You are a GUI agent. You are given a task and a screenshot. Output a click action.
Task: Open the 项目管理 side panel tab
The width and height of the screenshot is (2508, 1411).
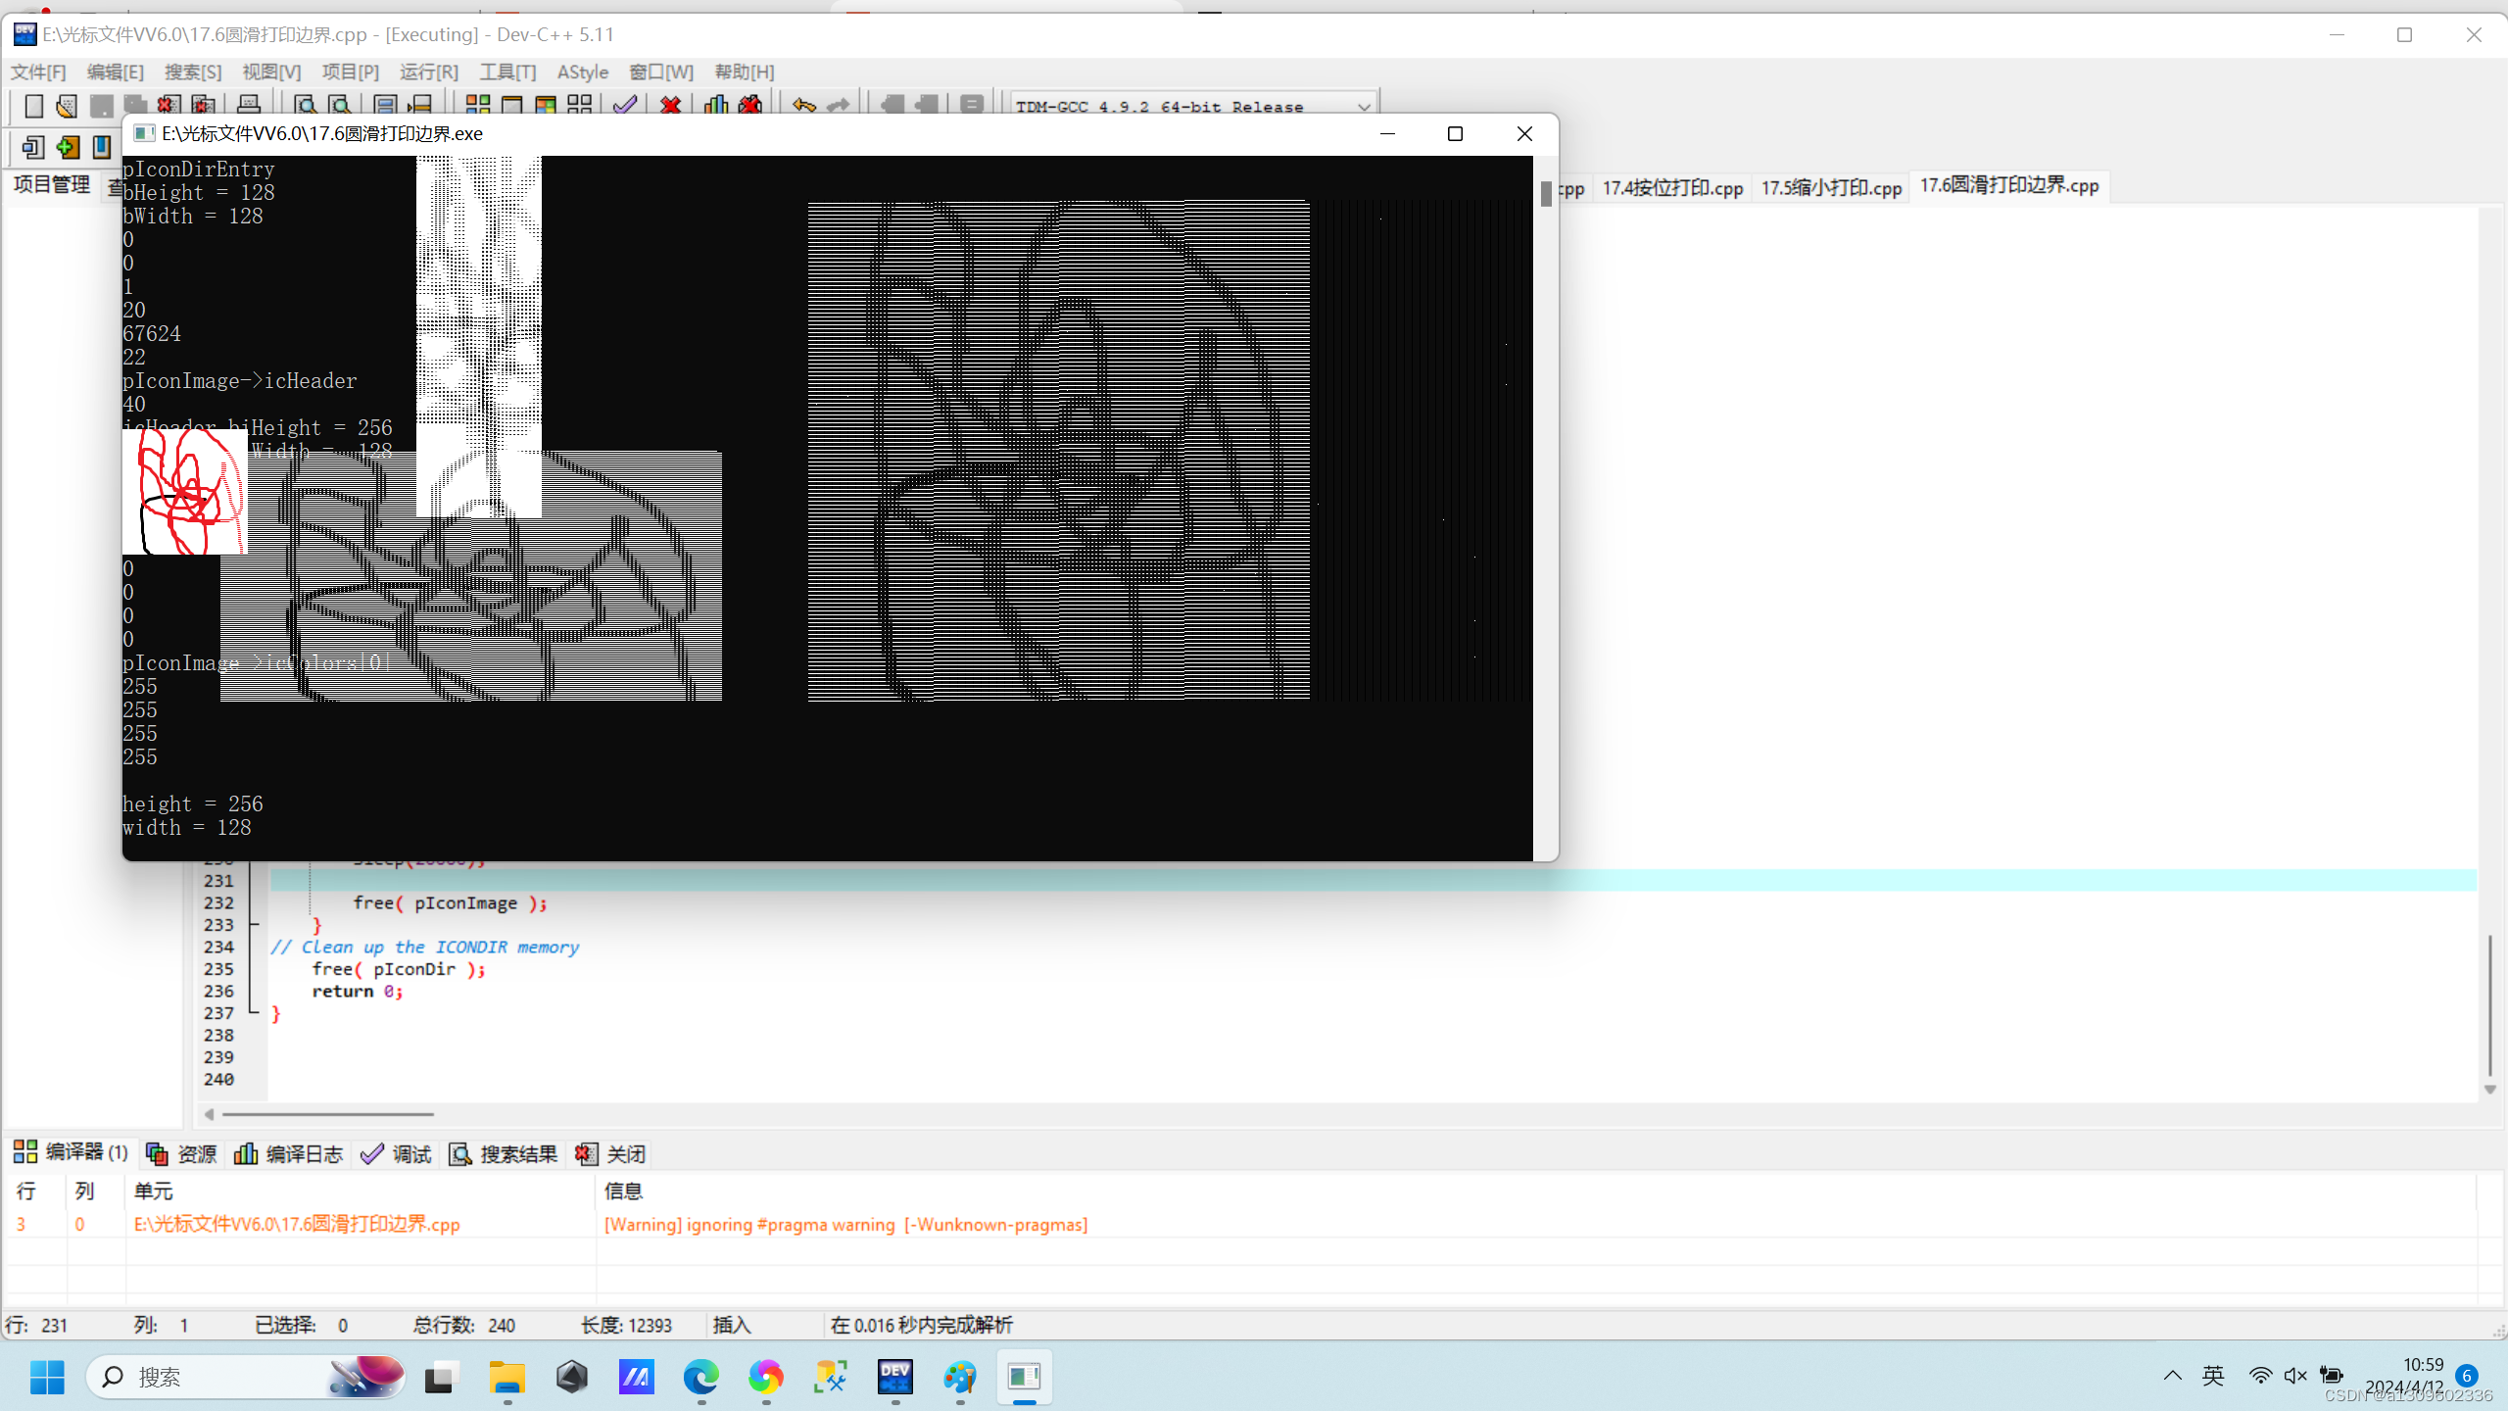coord(52,184)
